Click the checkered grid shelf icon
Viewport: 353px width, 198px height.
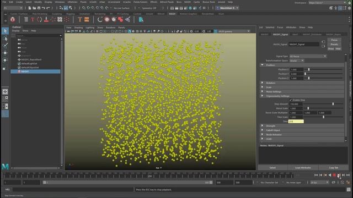pos(60,20)
